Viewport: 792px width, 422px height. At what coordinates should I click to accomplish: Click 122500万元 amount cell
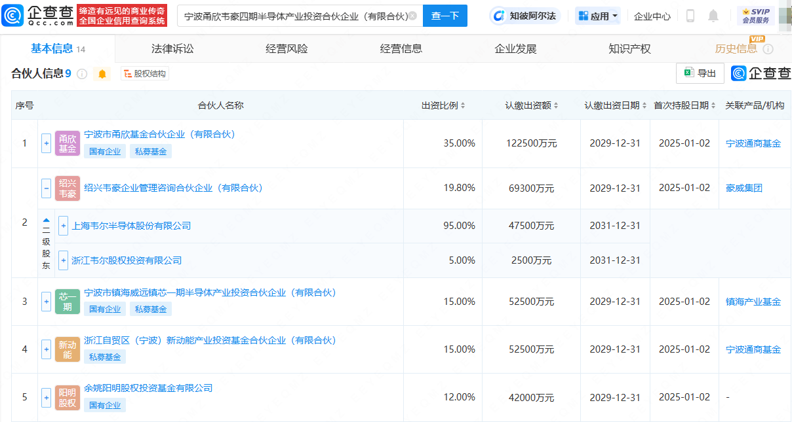click(531, 143)
